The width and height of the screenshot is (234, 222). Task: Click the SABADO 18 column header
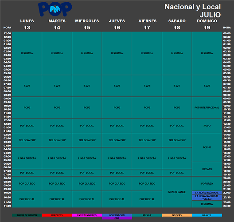point(177,24)
